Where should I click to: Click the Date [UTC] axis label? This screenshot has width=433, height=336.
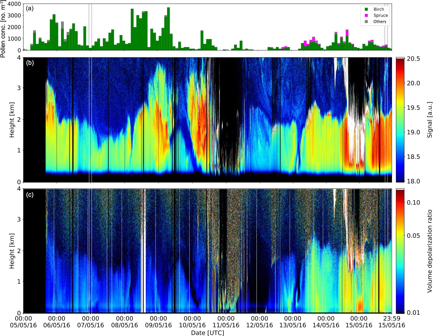[x=207, y=333]
